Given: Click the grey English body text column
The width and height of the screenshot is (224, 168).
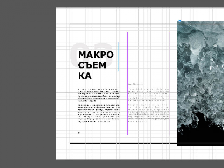Looking at the screenshot, I should [x=148, y=105].
